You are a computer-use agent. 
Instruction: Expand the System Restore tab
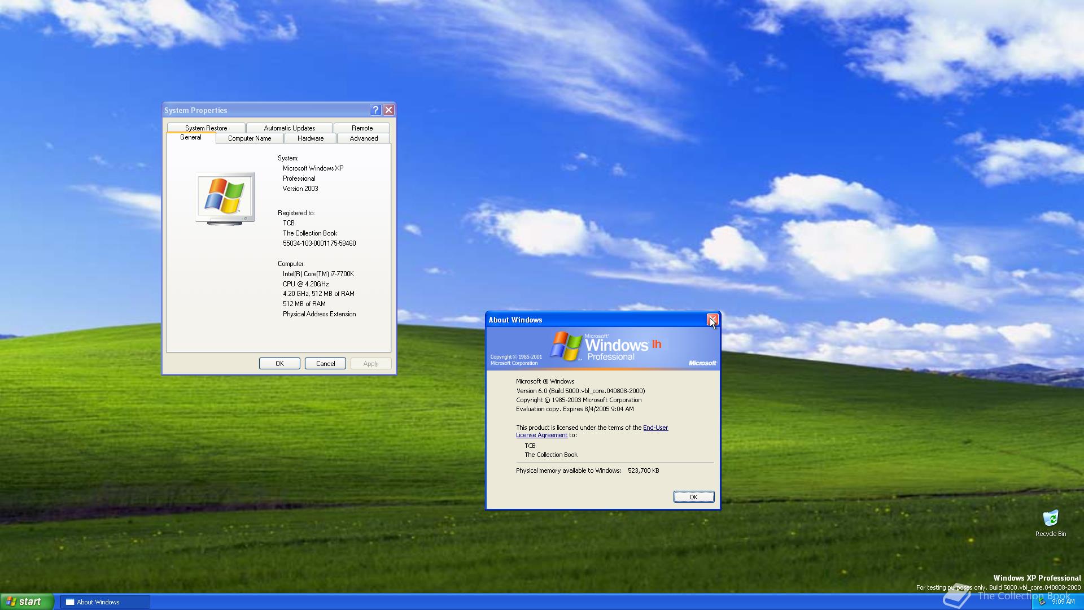click(x=206, y=127)
